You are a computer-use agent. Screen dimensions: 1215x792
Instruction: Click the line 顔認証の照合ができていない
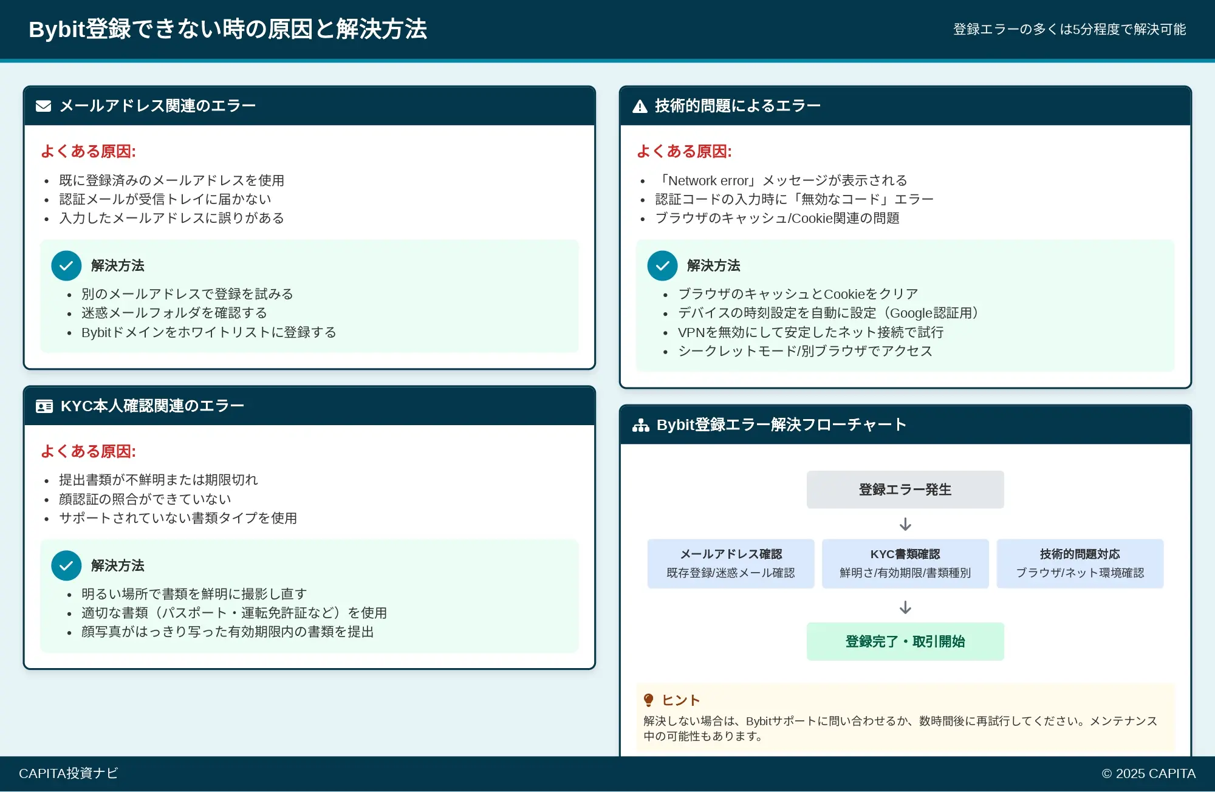145,499
